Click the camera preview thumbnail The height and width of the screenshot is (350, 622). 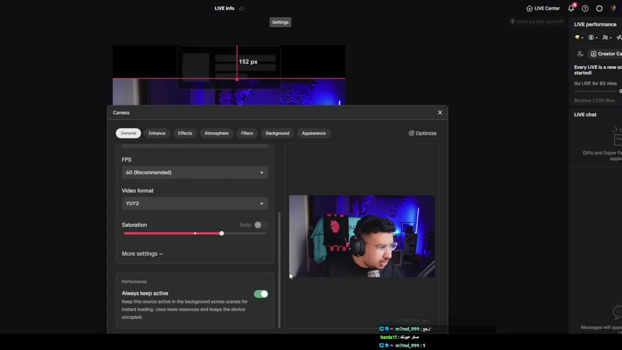(x=362, y=236)
